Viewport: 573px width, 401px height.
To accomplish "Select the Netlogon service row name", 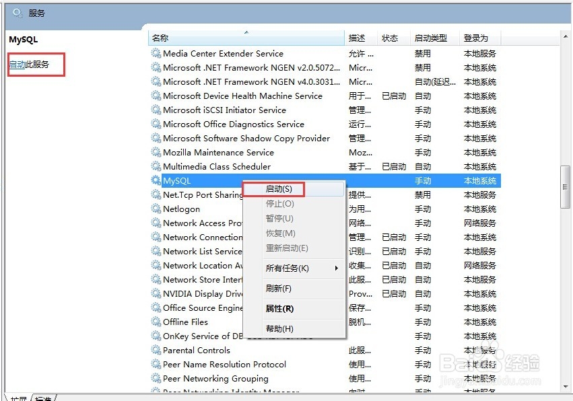I will 181,209.
